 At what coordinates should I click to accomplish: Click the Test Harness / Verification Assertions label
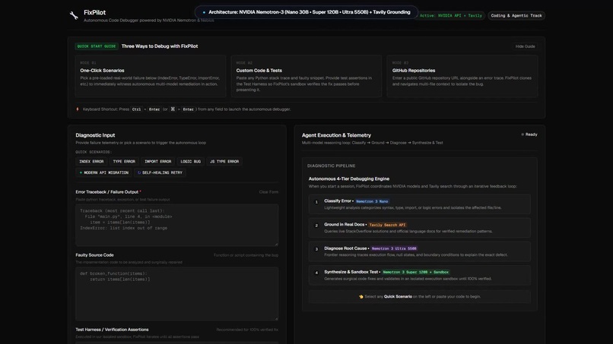pyautogui.click(x=113, y=330)
